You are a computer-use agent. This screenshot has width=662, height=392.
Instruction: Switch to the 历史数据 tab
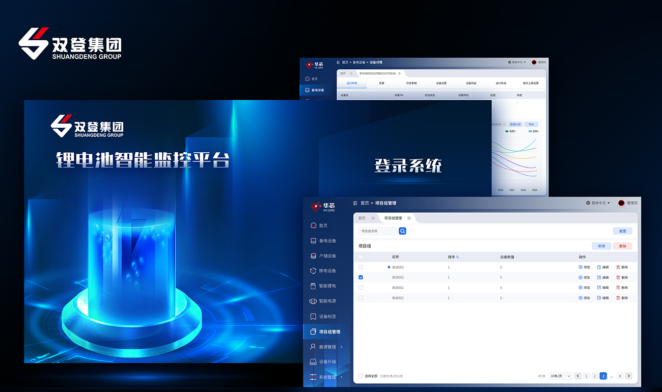[411, 83]
